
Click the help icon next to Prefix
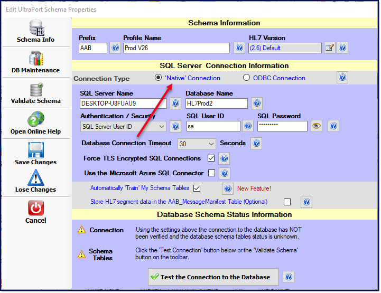pos(115,48)
